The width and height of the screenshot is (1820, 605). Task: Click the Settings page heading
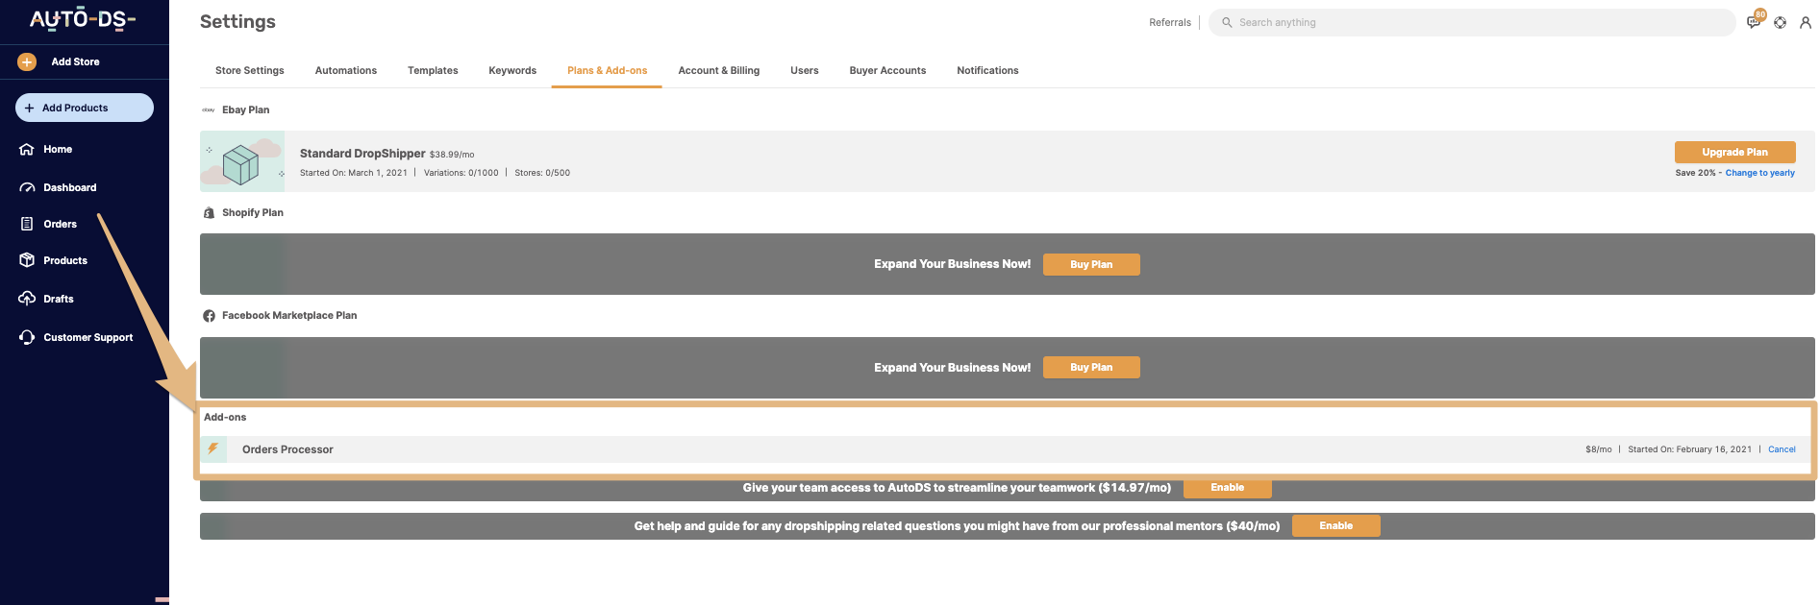coord(237,21)
